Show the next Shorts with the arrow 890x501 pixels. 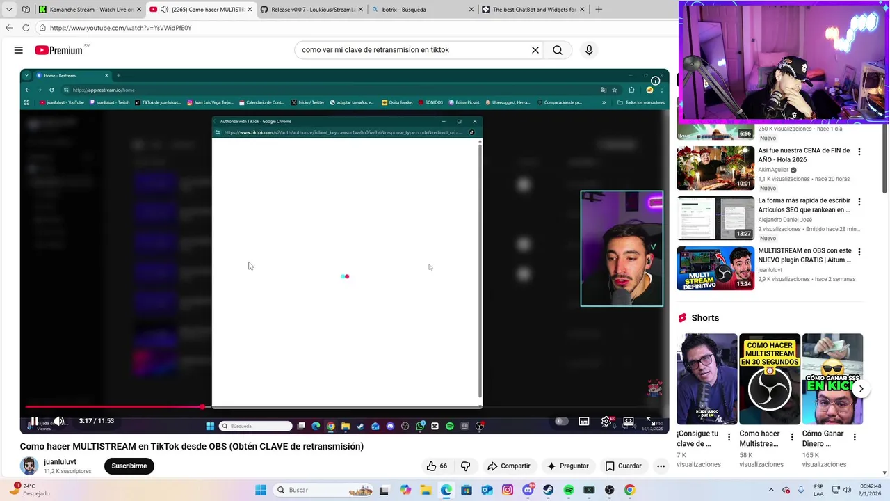[861, 389]
